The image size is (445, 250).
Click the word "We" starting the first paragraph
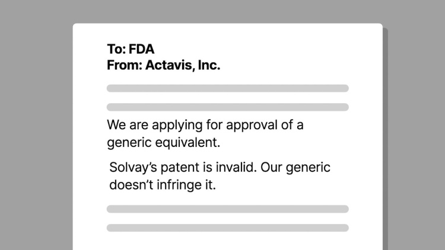click(x=116, y=125)
